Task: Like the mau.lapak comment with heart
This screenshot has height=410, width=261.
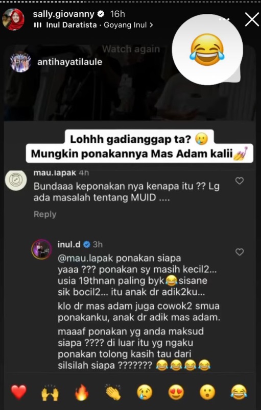Action: (240, 181)
